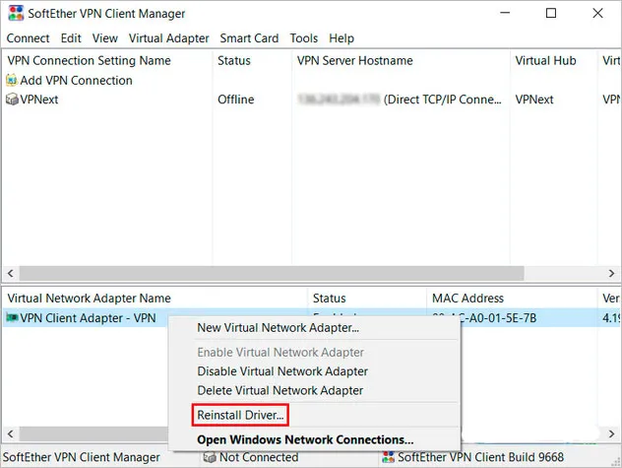Open the Smart Card menu
This screenshot has width=622, height=468.
[249, 38]
